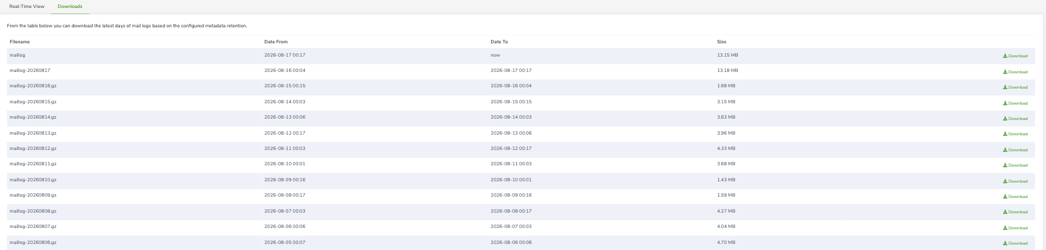Click the 1.59 MB size cell
The height and width of the screenshot is (250, 1046).
[726, 195]
